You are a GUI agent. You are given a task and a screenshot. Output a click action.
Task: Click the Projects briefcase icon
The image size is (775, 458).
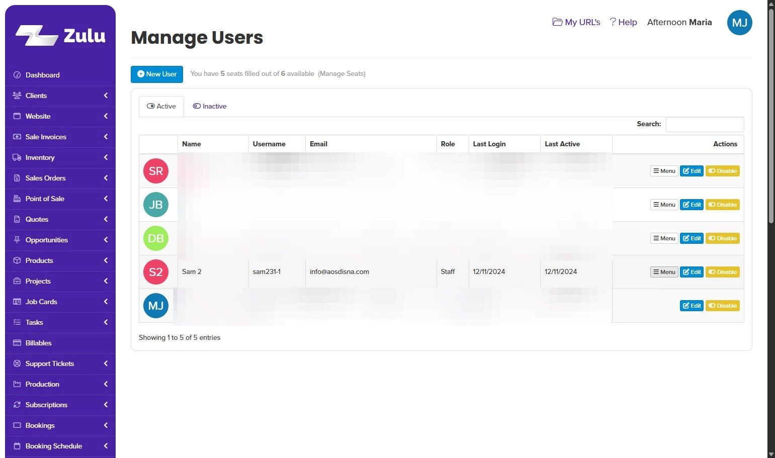(17, 281)
